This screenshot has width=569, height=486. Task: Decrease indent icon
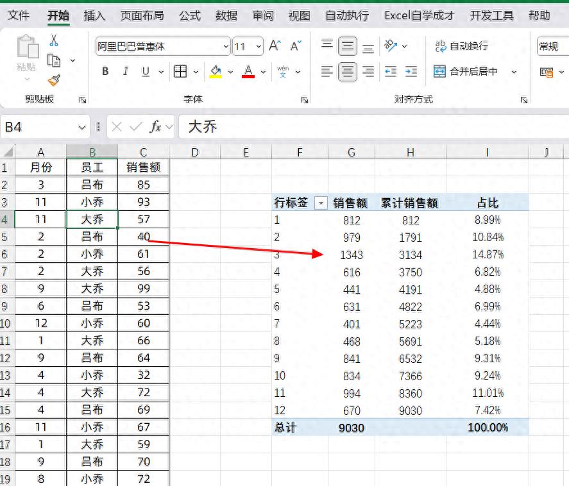tap(391, 72)
